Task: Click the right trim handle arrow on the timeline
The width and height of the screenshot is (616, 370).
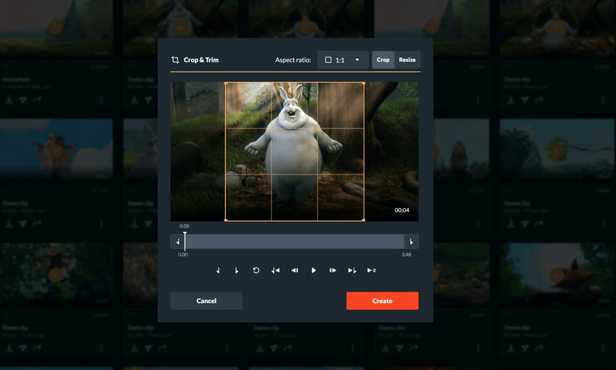Action: pos(411,241)
